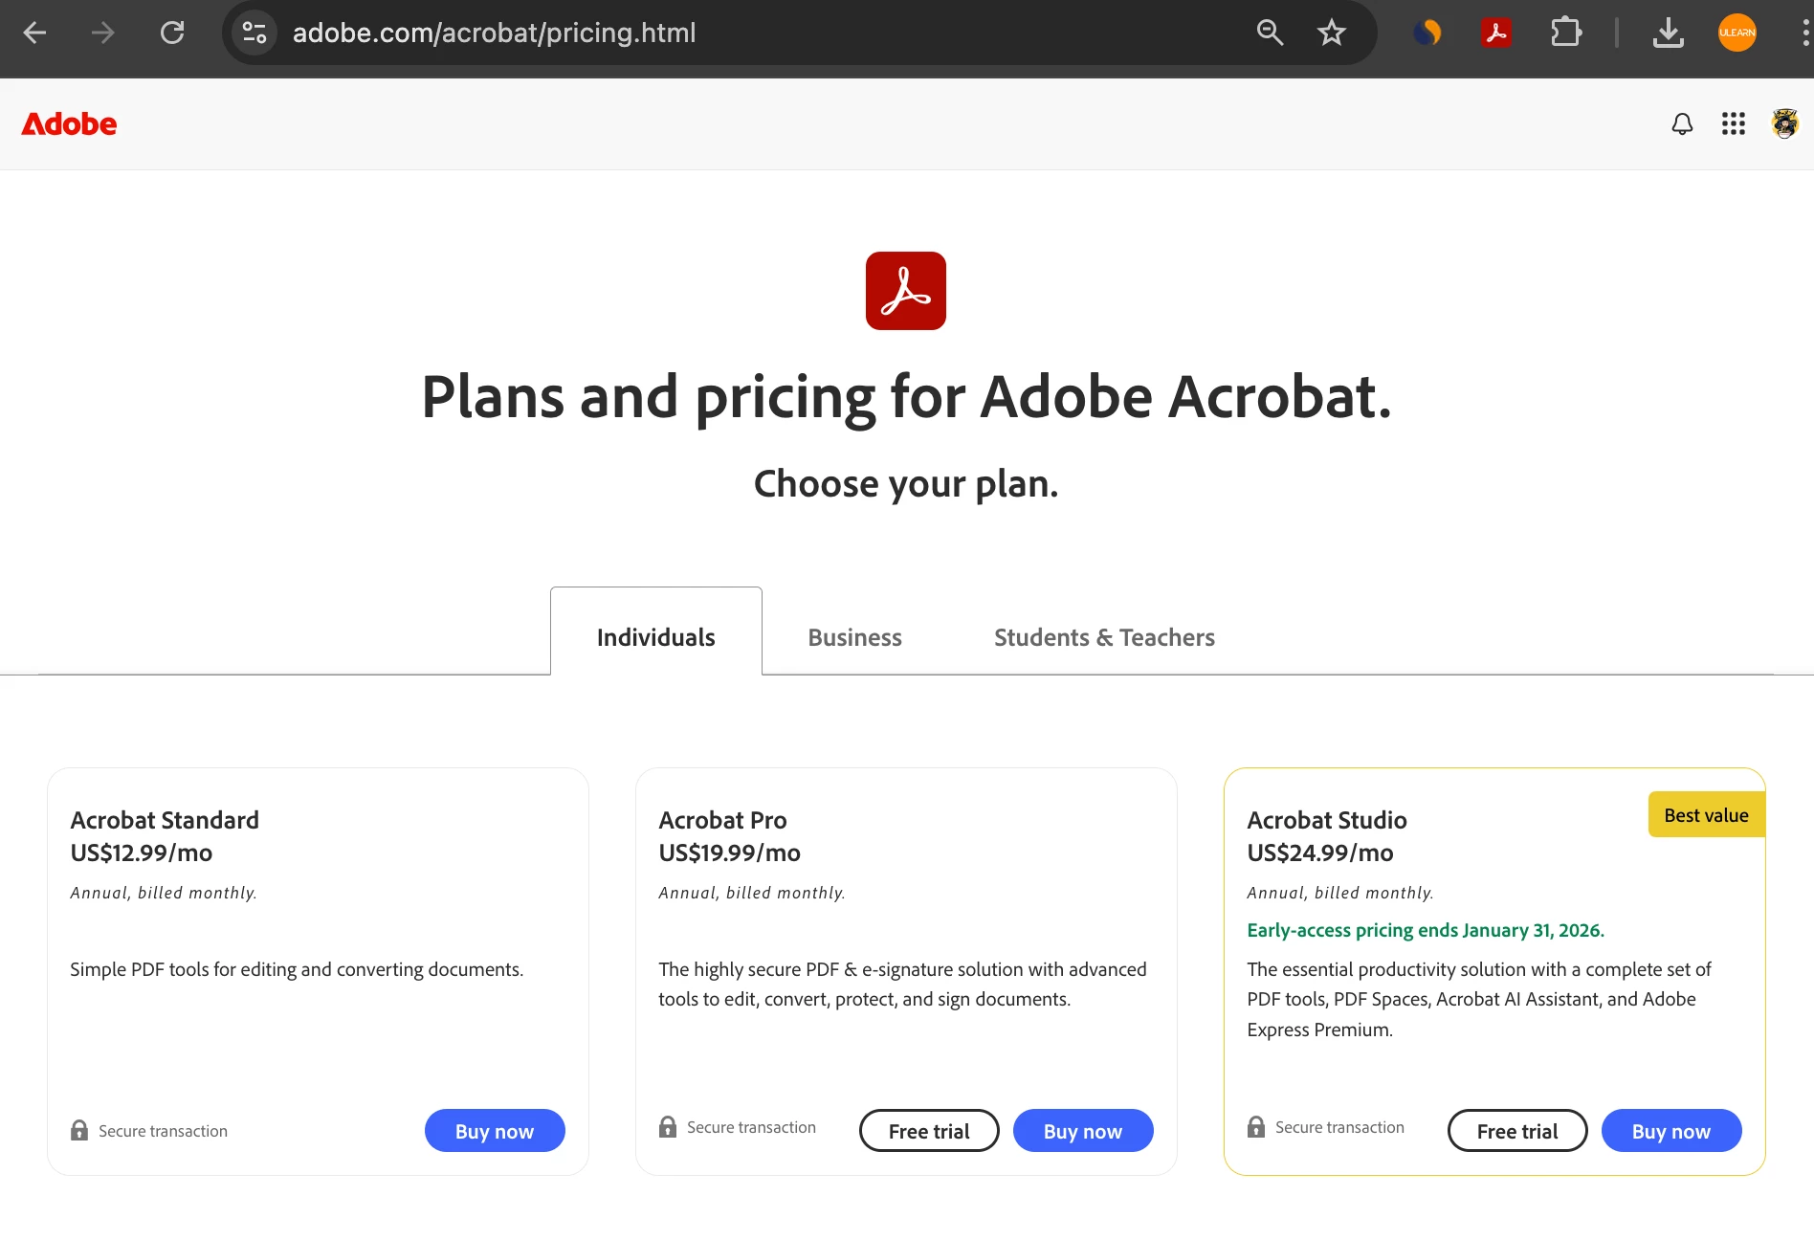1814x1240 pixels.
Task: Click the Best value badge
Action: 1706,815
